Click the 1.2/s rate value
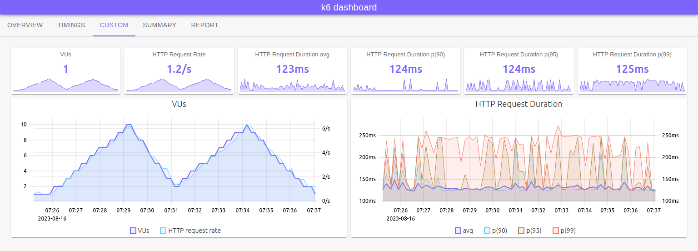 pyautogui.click(x=179, y=69)
